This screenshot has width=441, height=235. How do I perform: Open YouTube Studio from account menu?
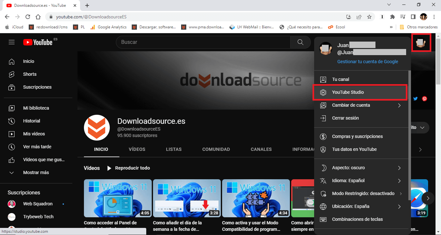(361, 92)
